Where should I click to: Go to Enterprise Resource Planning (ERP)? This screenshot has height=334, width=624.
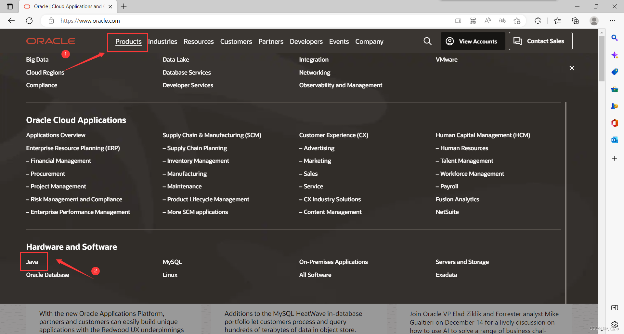coord(73,148)
